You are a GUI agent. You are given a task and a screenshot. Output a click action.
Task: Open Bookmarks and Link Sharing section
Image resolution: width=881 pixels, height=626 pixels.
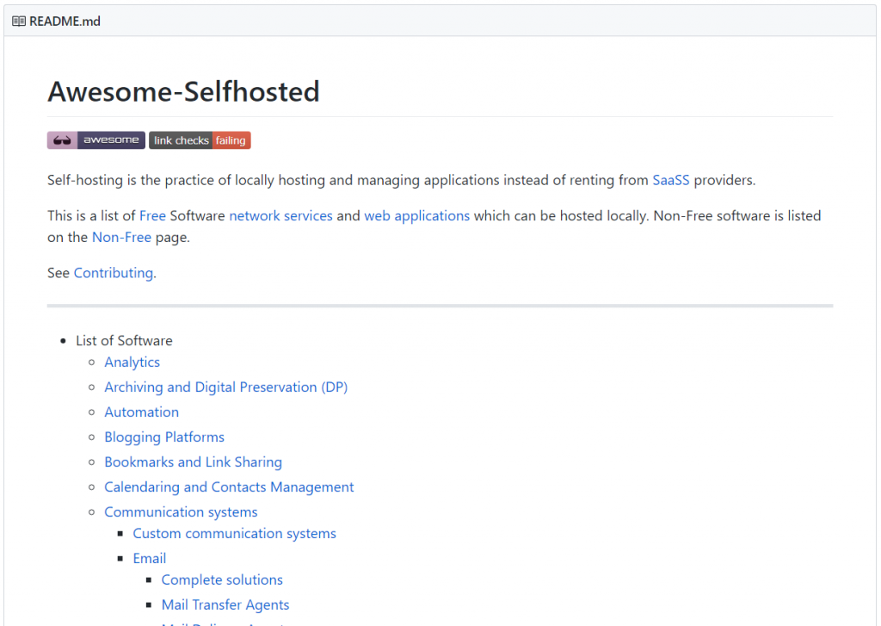tap(193, 462)
